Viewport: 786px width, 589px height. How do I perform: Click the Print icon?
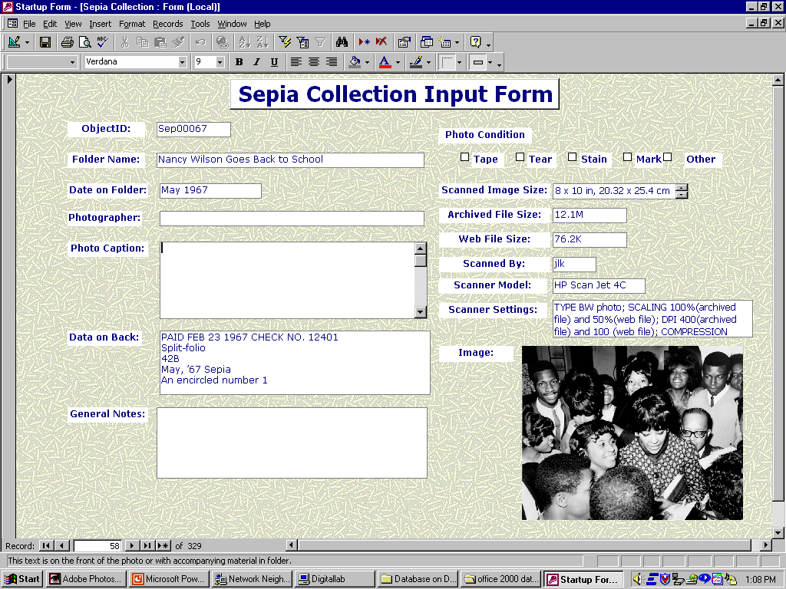pos(68,42)
